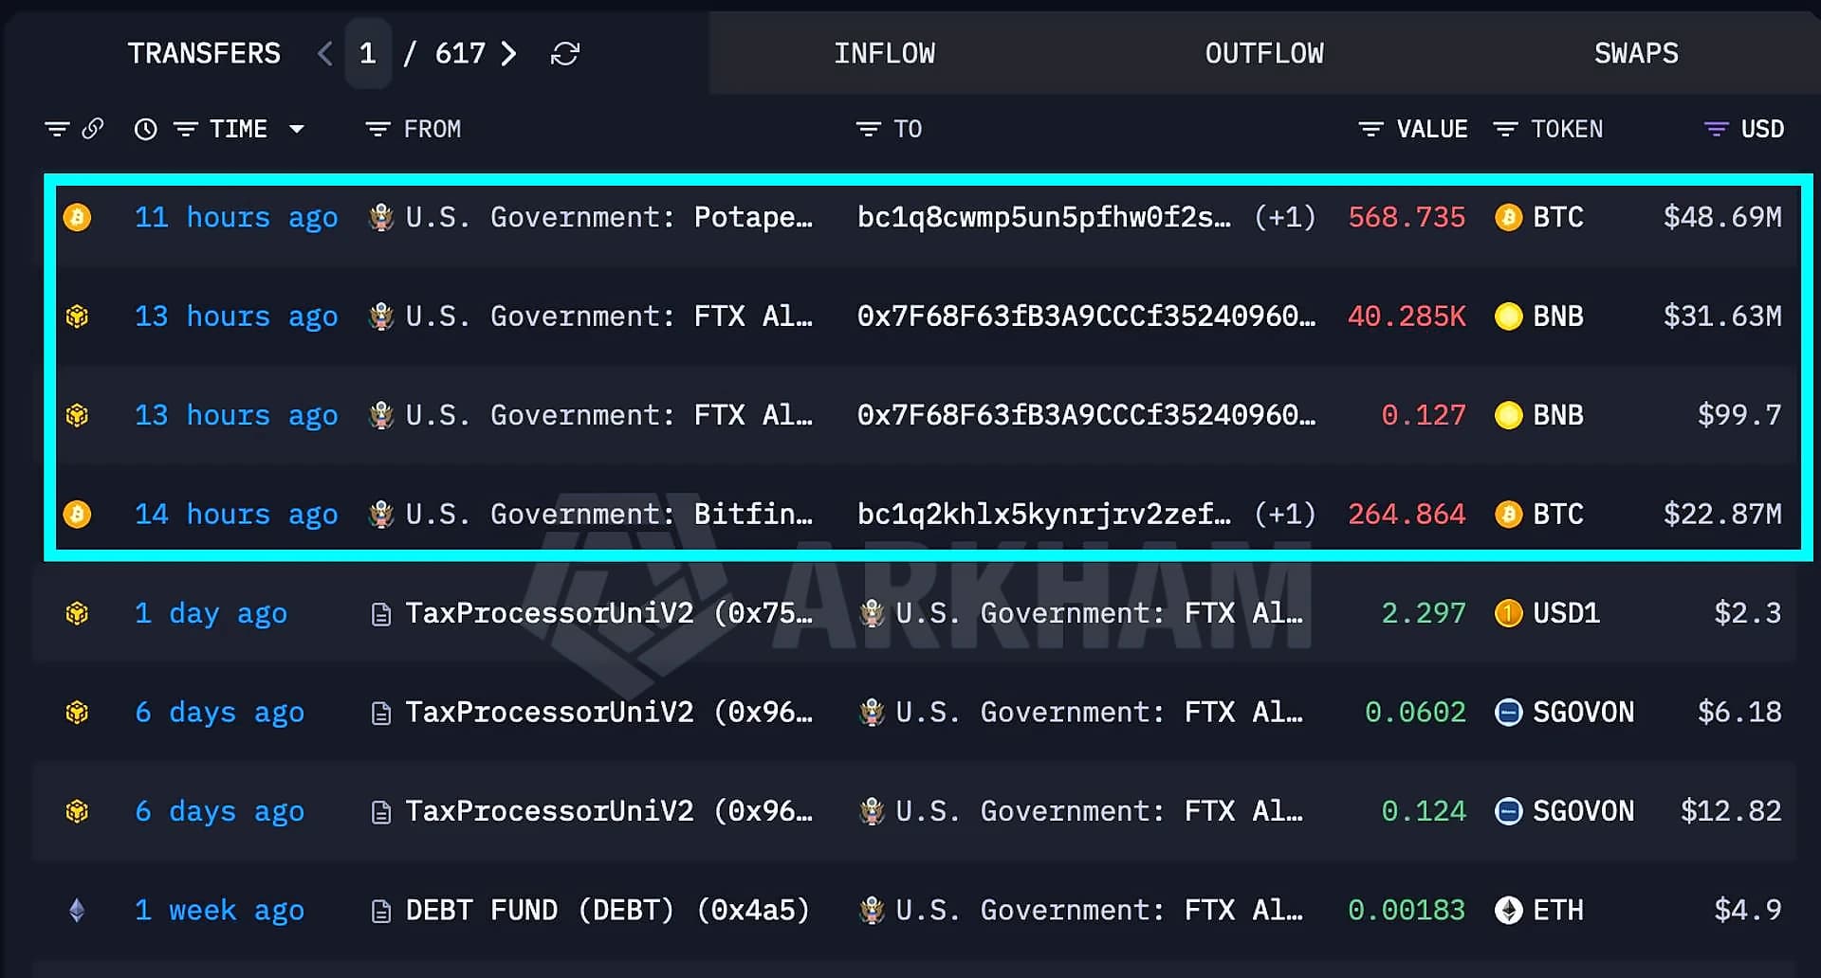Open address bc1q8cwmp5un5pfhw0f2s...
The height and width of the screenshot is (978, 1821).
1044,218
